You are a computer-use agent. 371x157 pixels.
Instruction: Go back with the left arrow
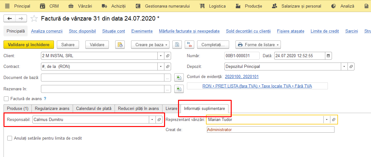coord(10,18)
